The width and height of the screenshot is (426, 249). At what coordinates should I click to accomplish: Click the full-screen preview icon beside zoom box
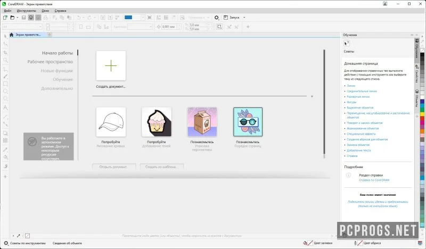coord(150,18)
